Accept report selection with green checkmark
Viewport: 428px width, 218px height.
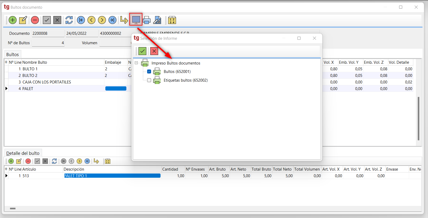[142, 51]
